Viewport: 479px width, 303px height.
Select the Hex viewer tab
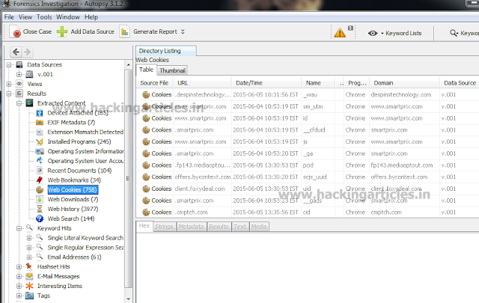pyautogui.click(x=144, y=226)
